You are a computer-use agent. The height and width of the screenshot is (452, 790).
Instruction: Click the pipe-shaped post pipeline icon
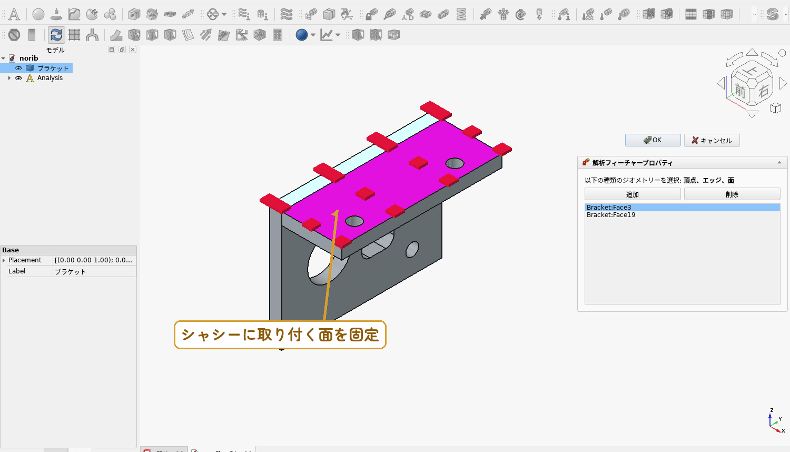pos(92,35)
